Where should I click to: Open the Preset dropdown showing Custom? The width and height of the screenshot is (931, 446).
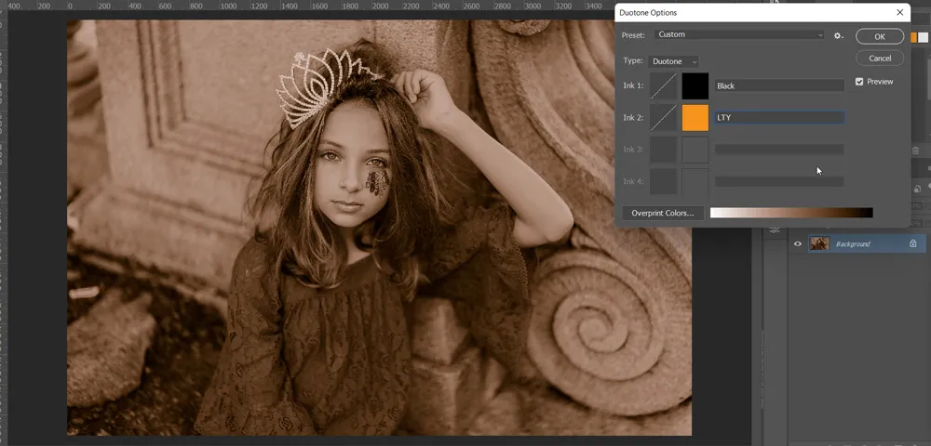(739, 35)
